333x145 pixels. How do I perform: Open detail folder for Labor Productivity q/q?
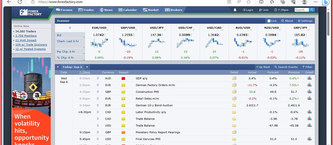click(x=234, y=112)
